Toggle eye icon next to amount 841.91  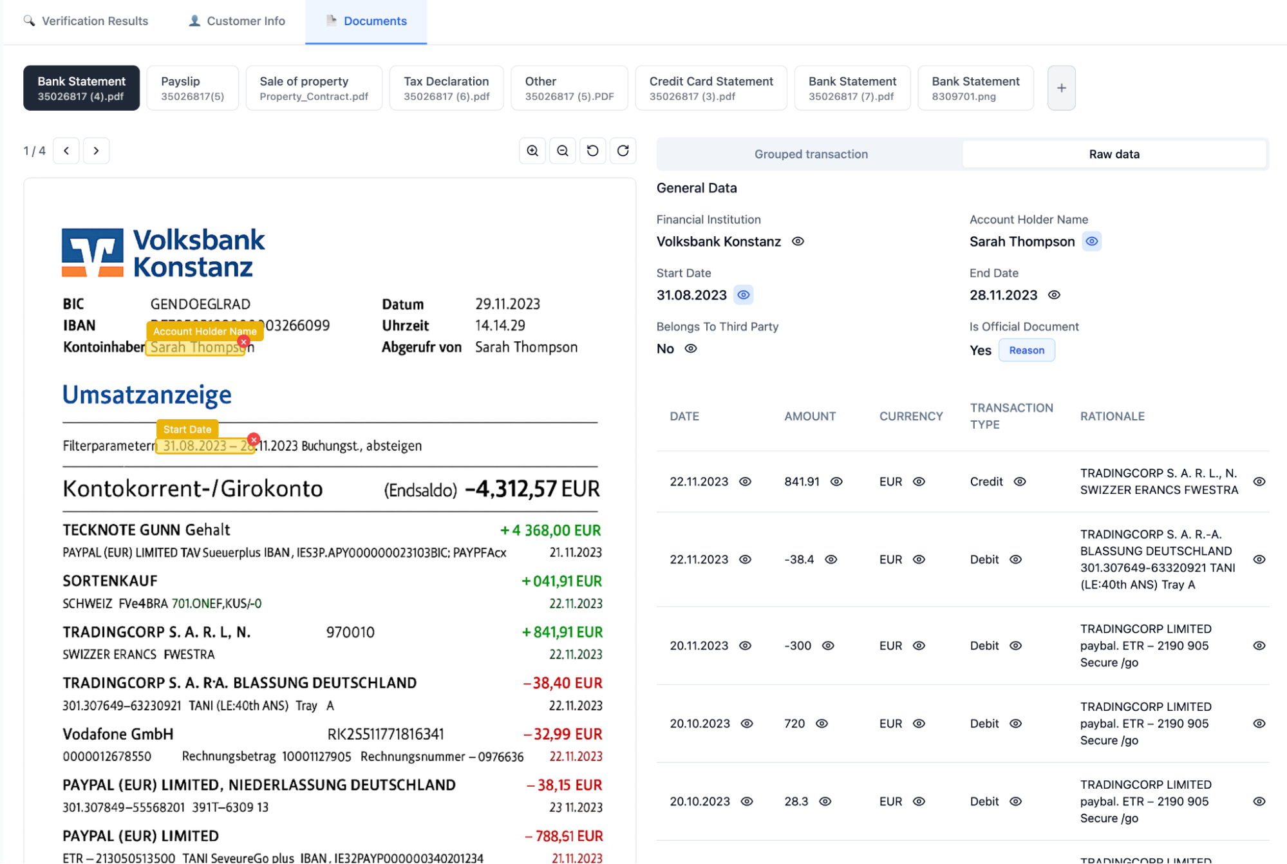point(836,482)
